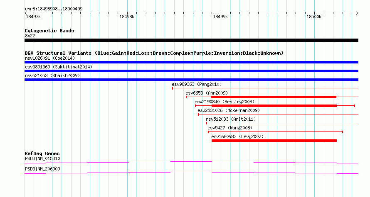Viewport: 370px width, 197px height.
Task: Click the DGV Structural Variants track title
Action: (x=154, y=53)
